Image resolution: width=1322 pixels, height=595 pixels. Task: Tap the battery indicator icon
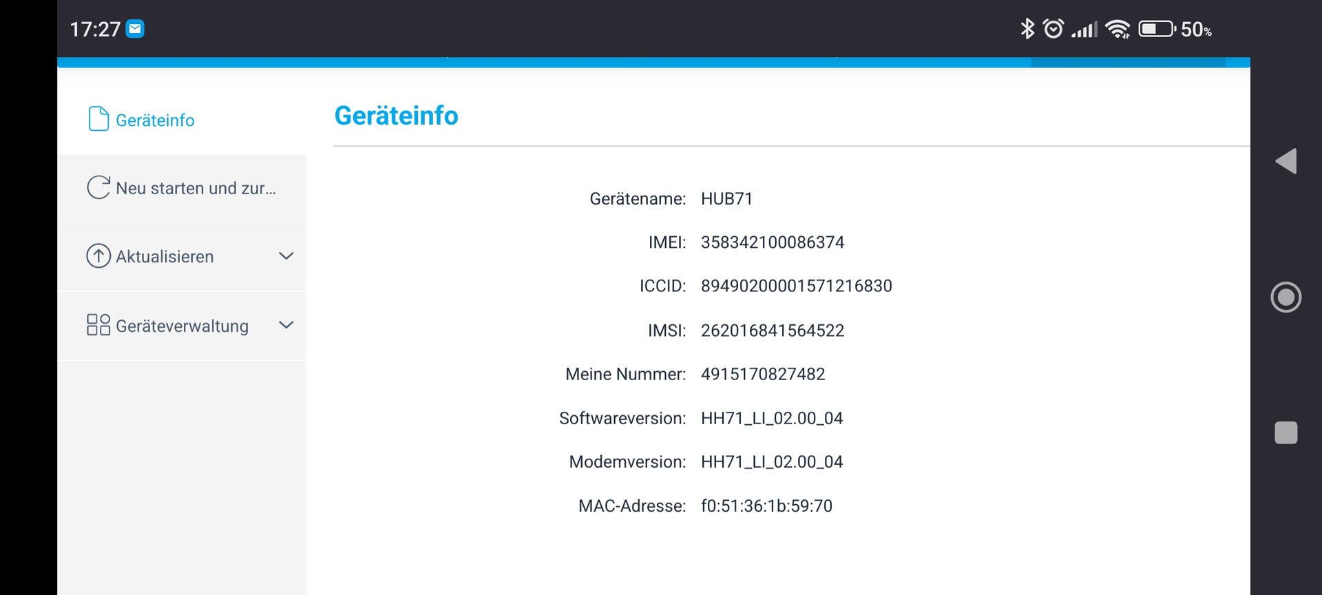[1156, 29]
